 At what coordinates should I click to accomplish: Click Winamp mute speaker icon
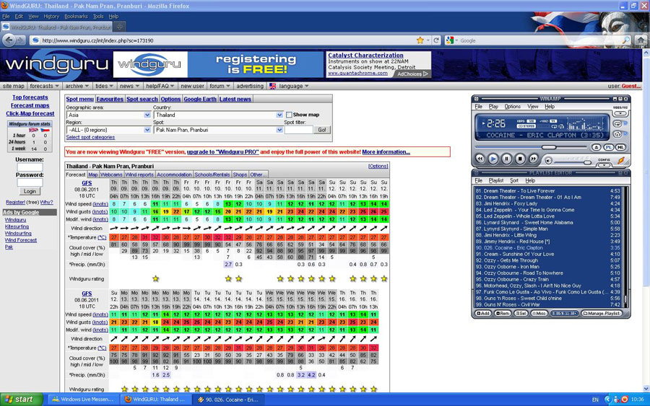(548, 161)
